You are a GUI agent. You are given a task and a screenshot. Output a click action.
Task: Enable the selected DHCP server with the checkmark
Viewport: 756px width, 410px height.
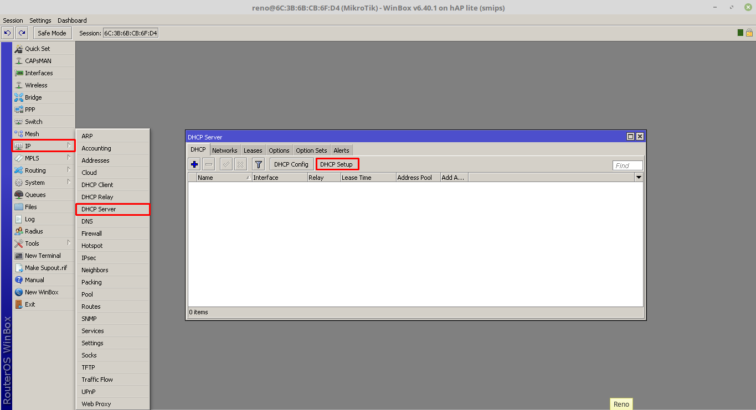(226, 164)
